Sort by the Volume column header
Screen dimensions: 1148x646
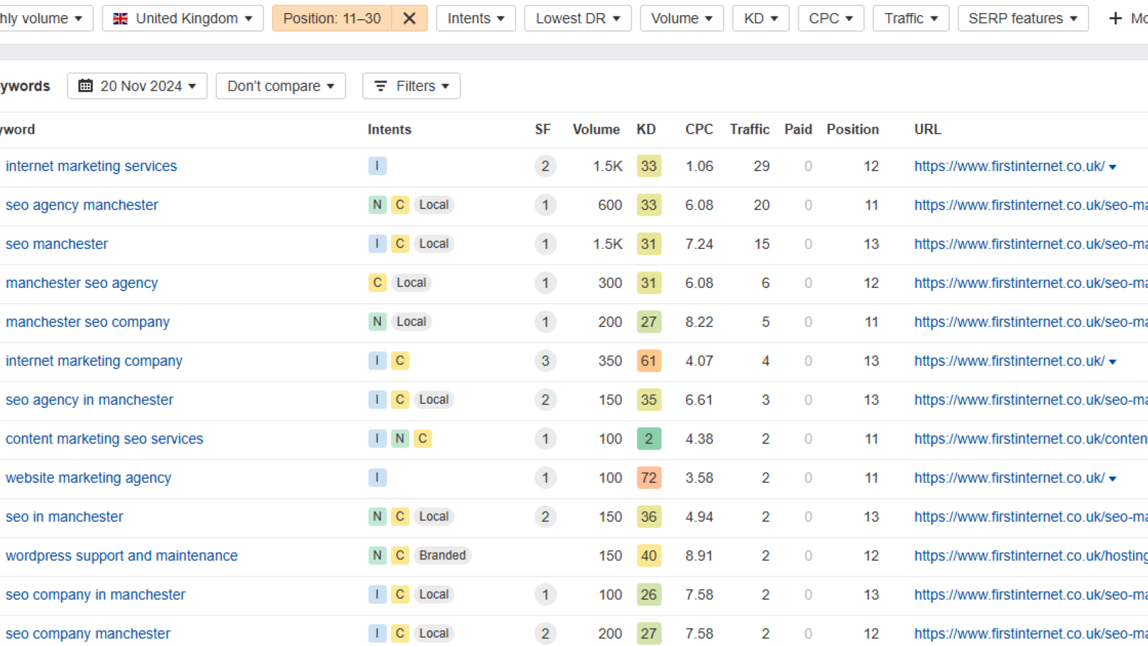click(595, 130)
